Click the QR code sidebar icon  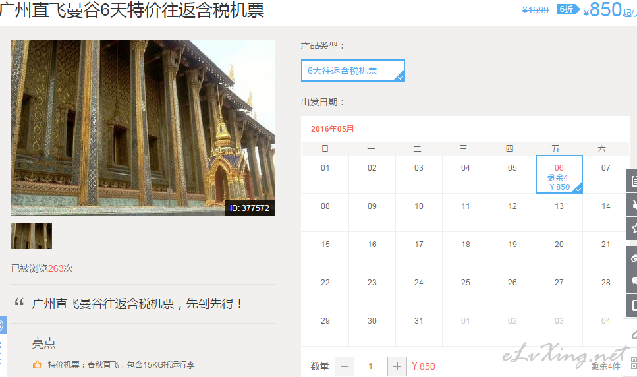pos(631,362)
